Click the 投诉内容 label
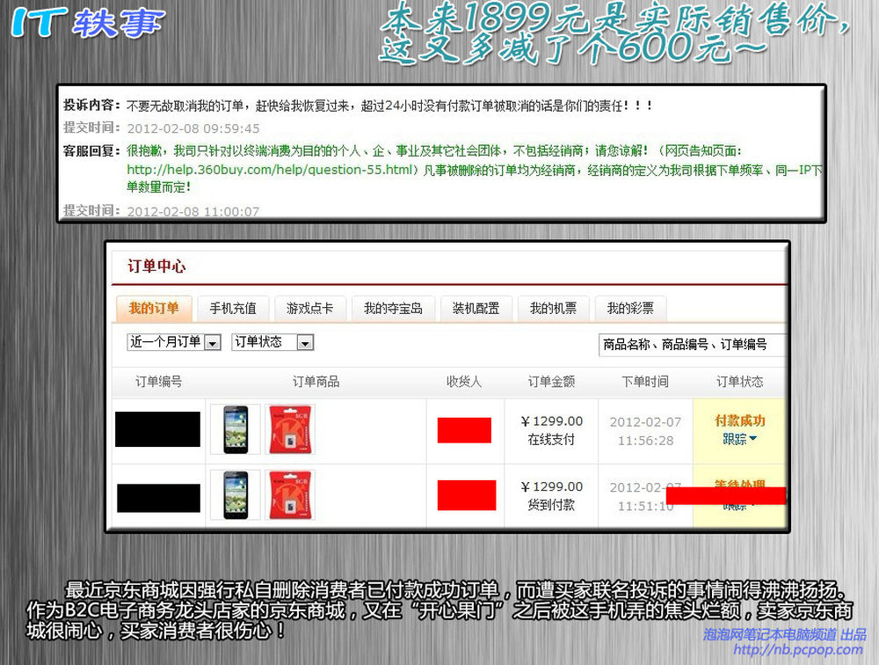This screenshot has width=879, height=665. pyautogui.click(x=91, y=105)
